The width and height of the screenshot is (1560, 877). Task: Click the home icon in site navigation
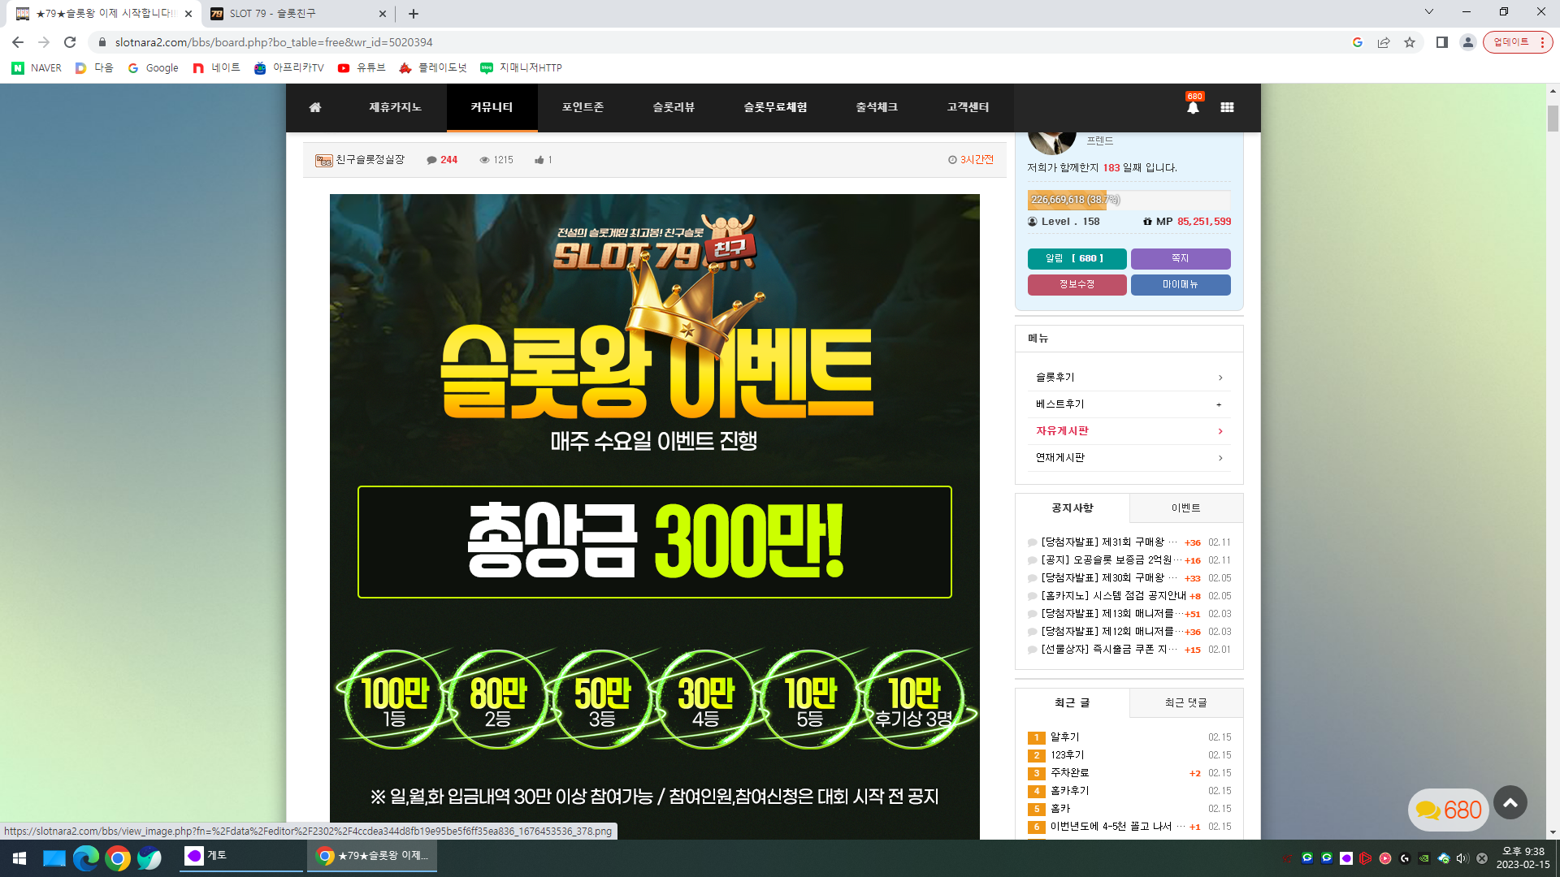pos(315,107)
